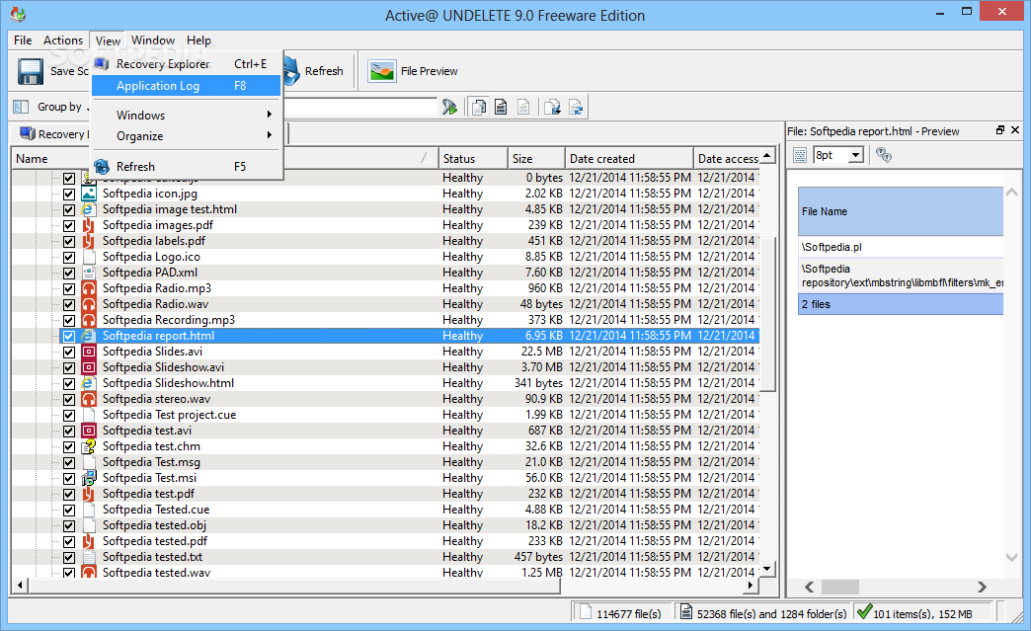The image size is (1031, 631).
Task: Uncheck the Softpedia Radio.wav checkbox
Action: click(x=69, y=304)
